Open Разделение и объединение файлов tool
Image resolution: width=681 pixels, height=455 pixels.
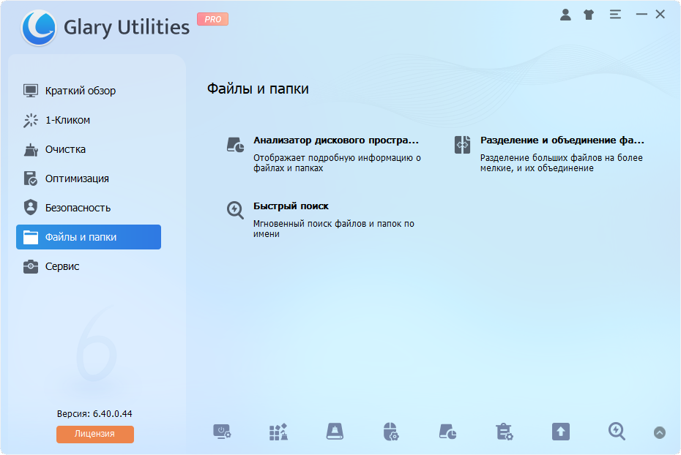[562, 140]
